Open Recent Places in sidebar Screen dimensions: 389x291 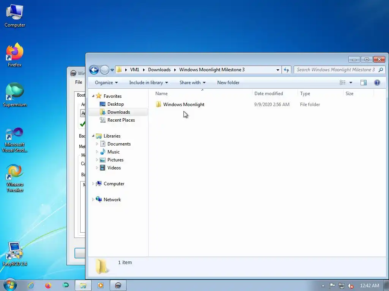[121, 120]
